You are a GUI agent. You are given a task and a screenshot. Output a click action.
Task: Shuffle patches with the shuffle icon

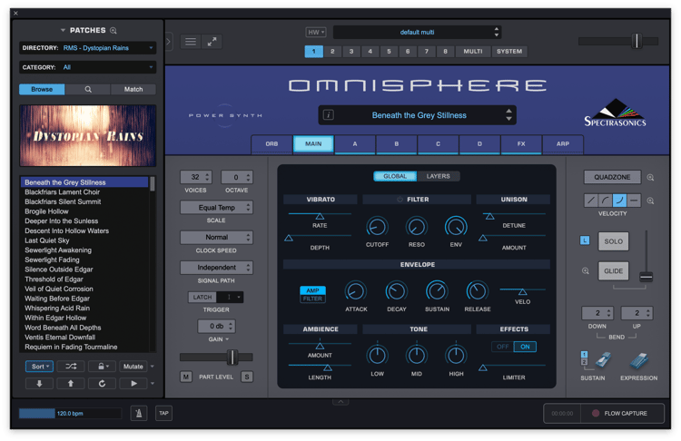point(71,367)
